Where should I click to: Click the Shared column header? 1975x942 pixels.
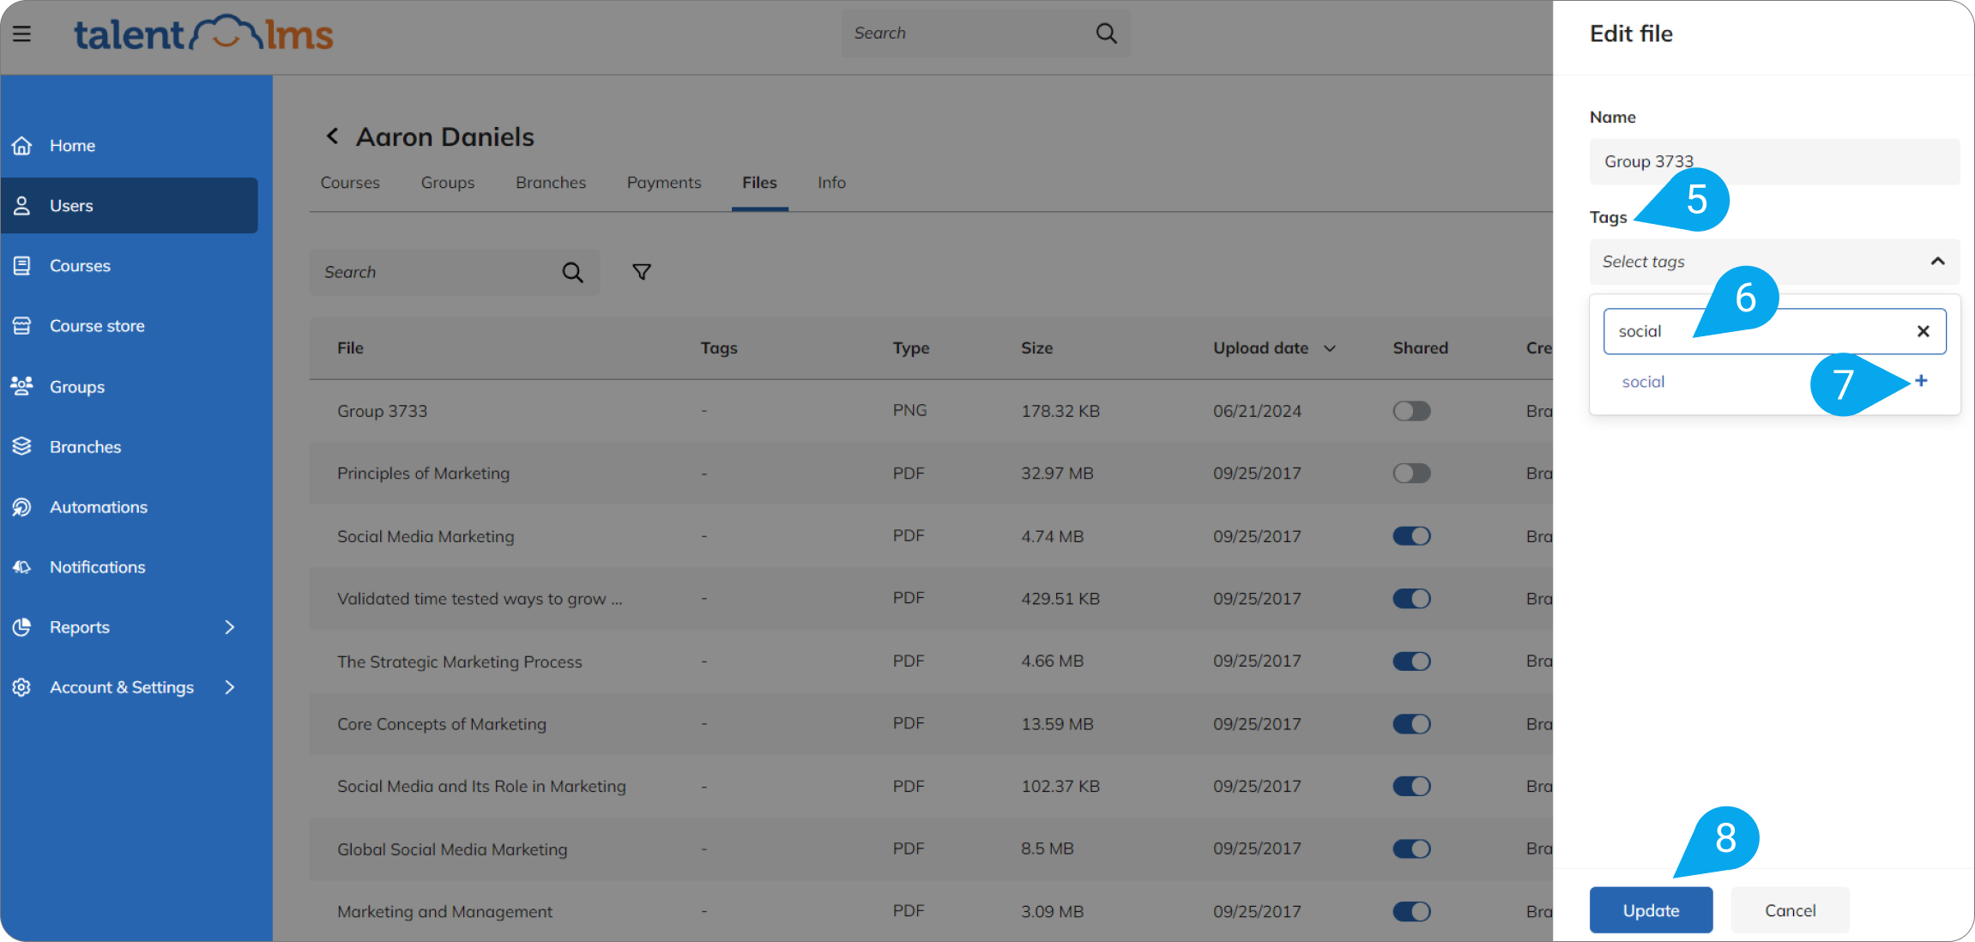(1420, 348)
